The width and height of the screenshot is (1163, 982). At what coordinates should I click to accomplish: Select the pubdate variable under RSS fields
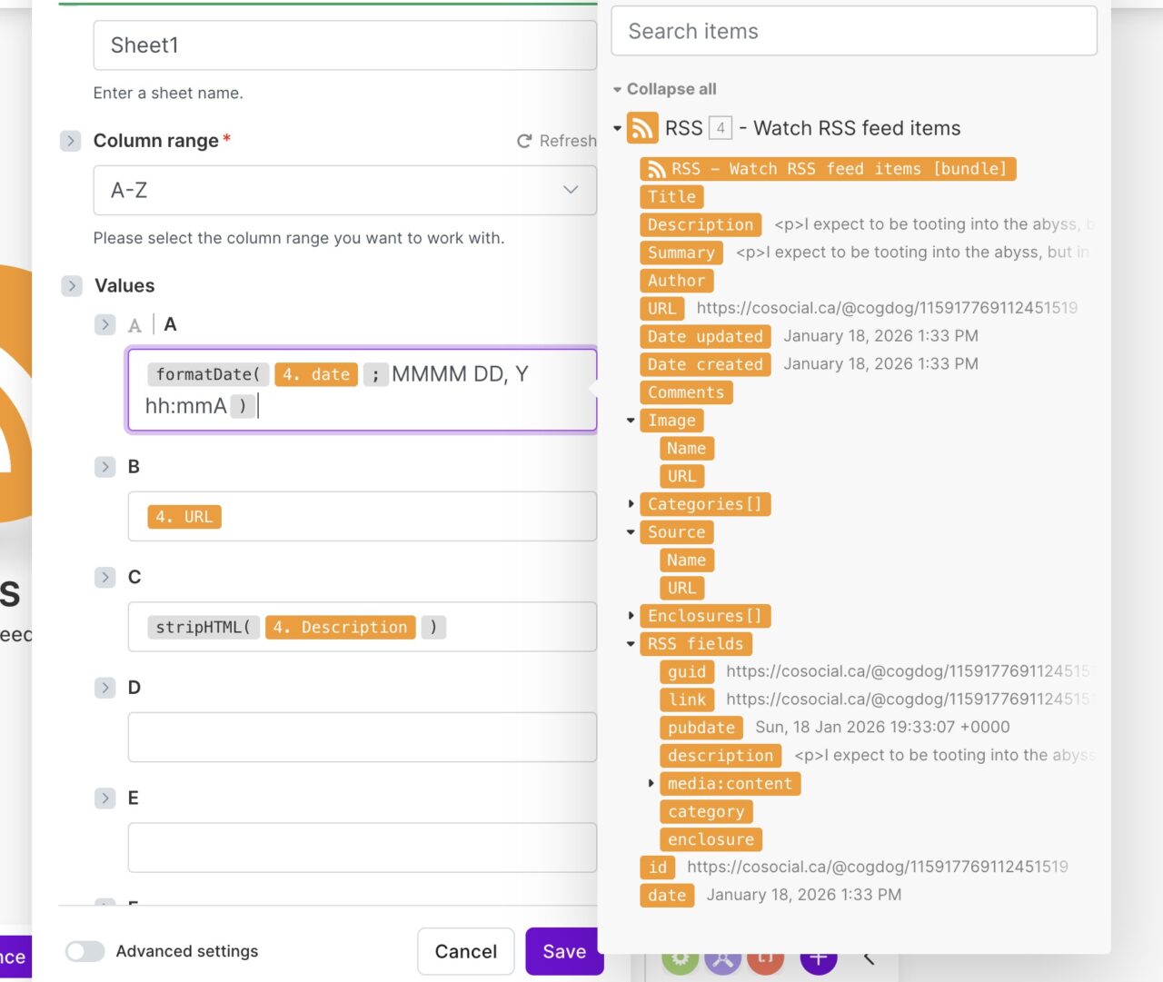[x=701, y=728]
